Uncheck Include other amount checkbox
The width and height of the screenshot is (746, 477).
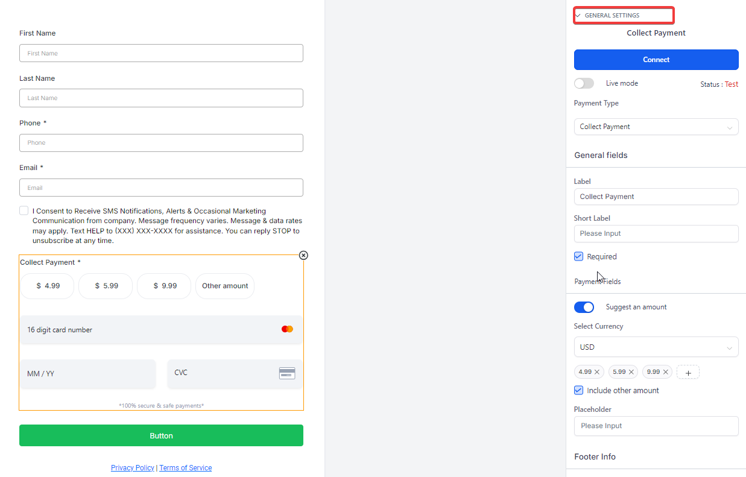(579, 390)
